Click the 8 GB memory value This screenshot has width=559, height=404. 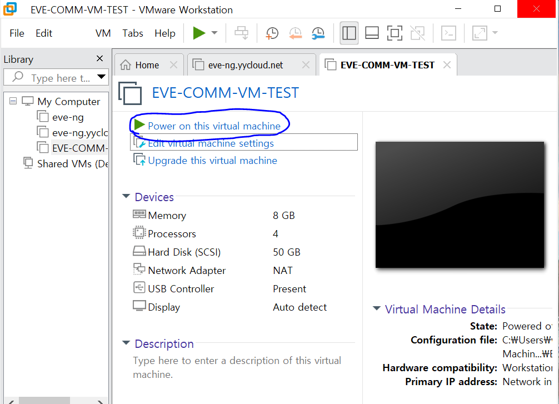pos(284,216)
